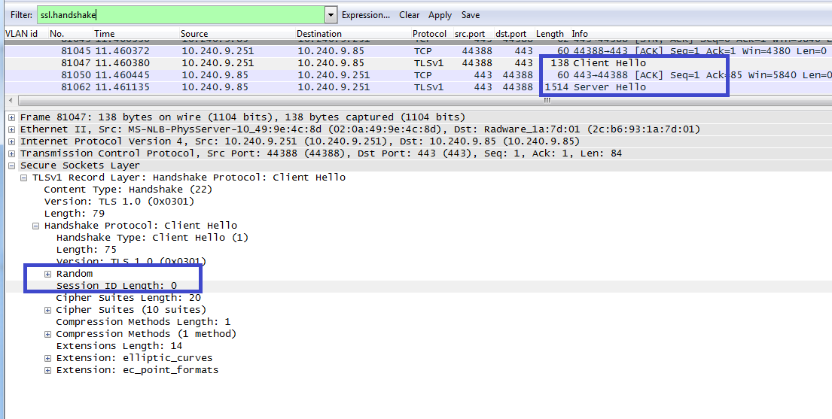This screenshot has width=832, height=419.
Task: Sort packets by Time column header
Action: click(105, 34)
